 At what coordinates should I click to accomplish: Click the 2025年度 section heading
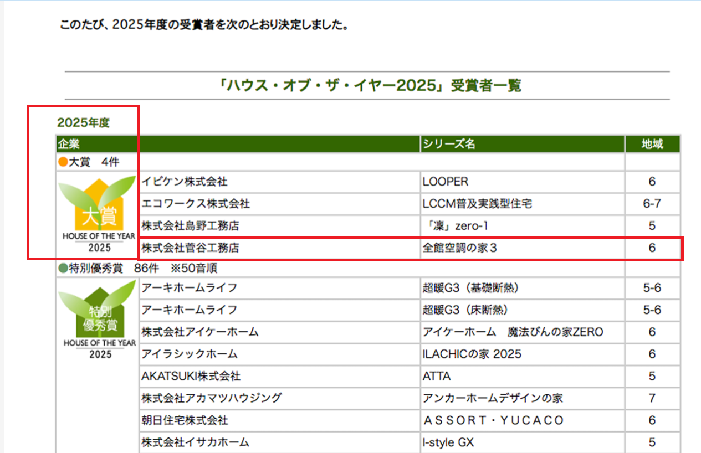tap(83, 122)
